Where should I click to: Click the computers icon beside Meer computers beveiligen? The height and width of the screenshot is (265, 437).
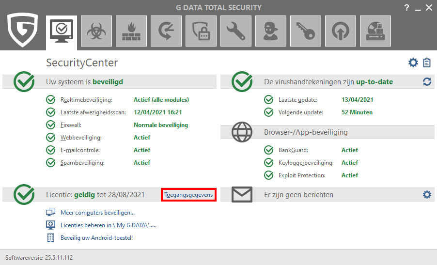point(50,213)
